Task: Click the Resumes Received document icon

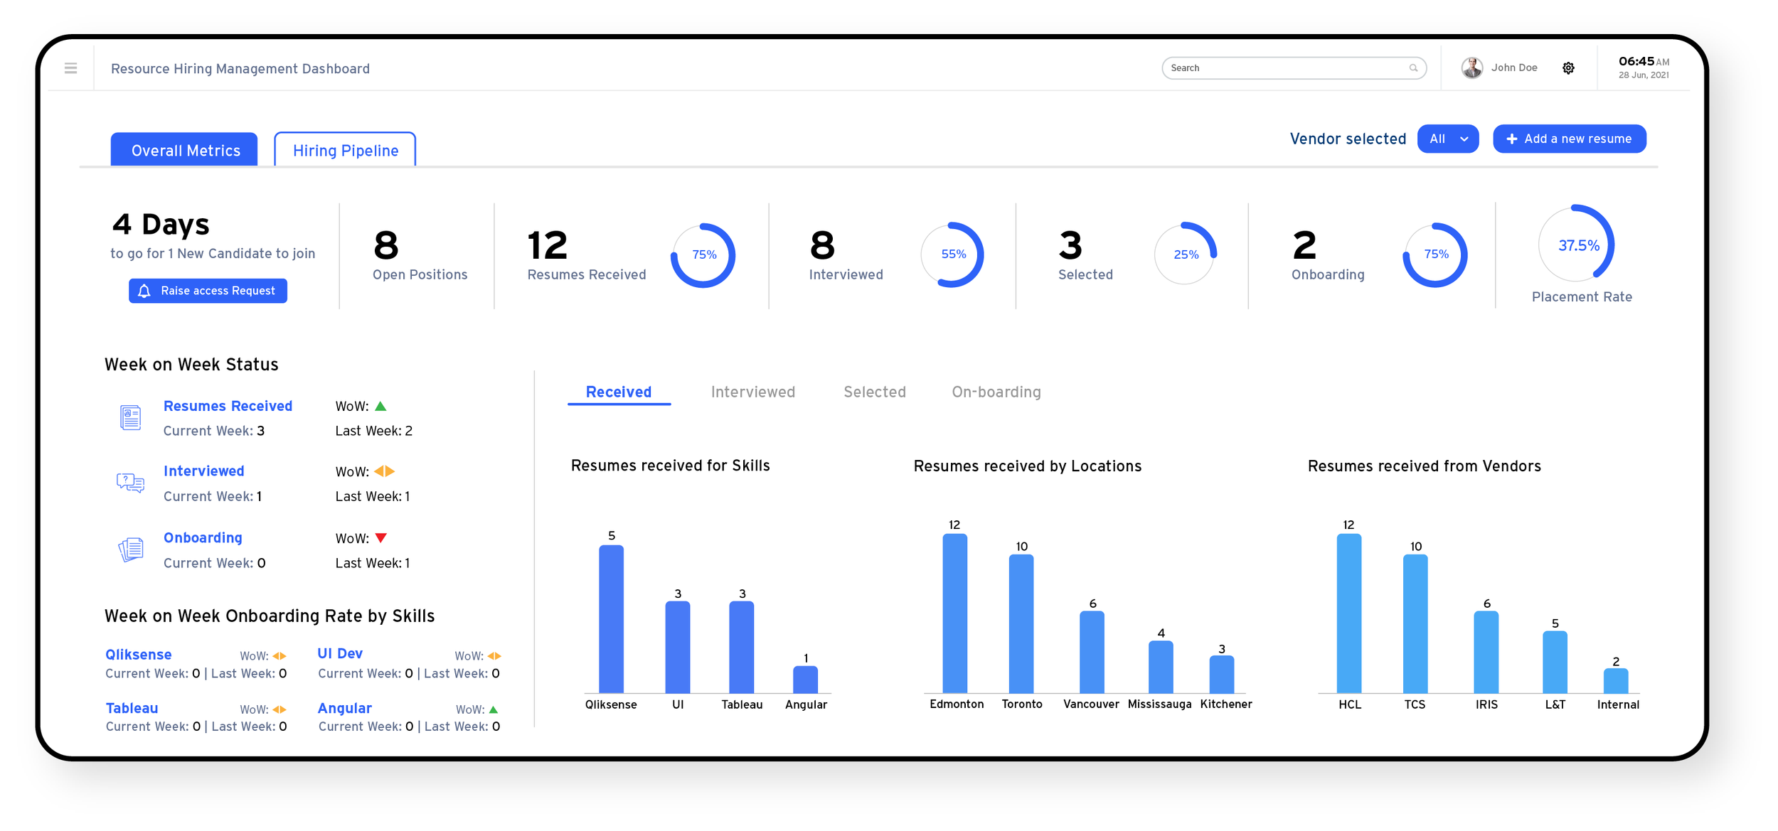Action: click(x=130, y=418)
